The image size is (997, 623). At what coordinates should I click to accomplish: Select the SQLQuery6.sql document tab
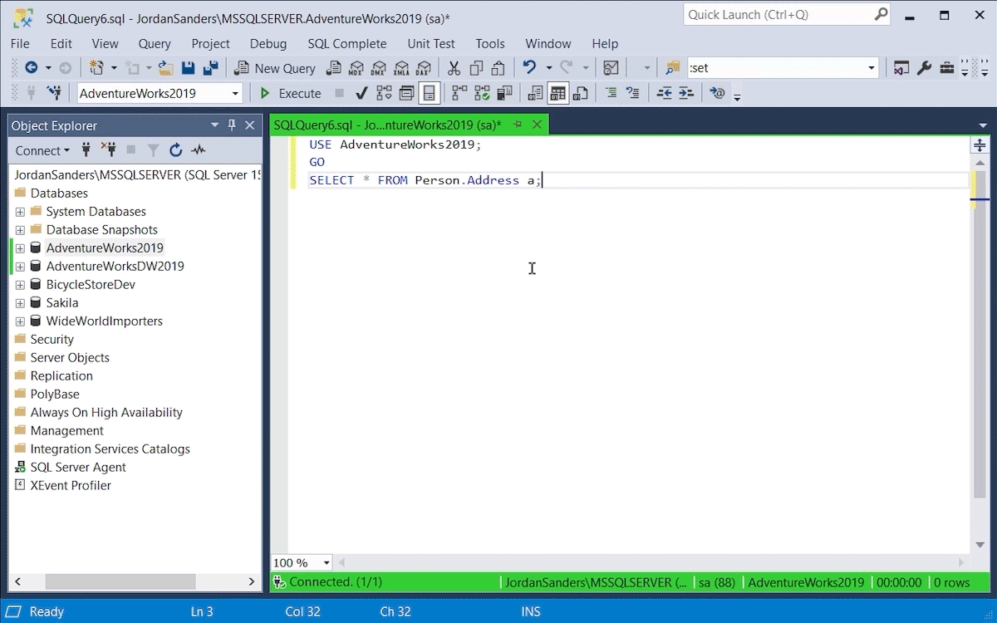tap(386, 125)
